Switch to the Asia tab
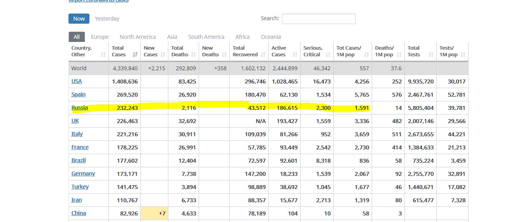 (x=172, y=37)
